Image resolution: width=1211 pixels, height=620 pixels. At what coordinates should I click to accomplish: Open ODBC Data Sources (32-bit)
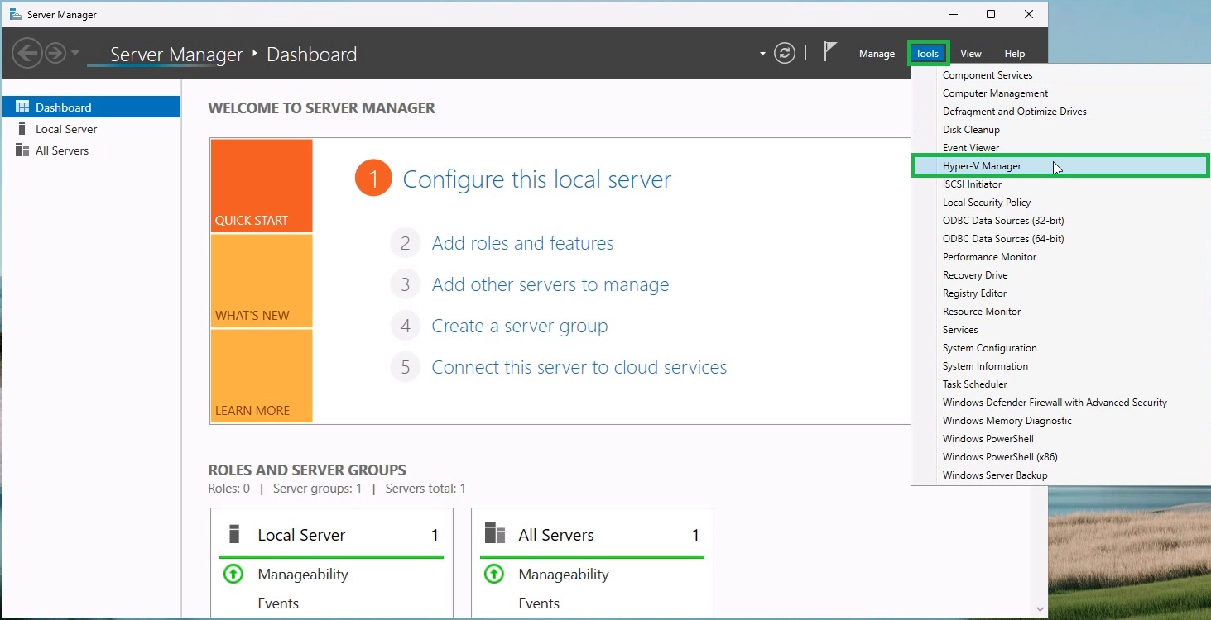tap(1060, 221)
